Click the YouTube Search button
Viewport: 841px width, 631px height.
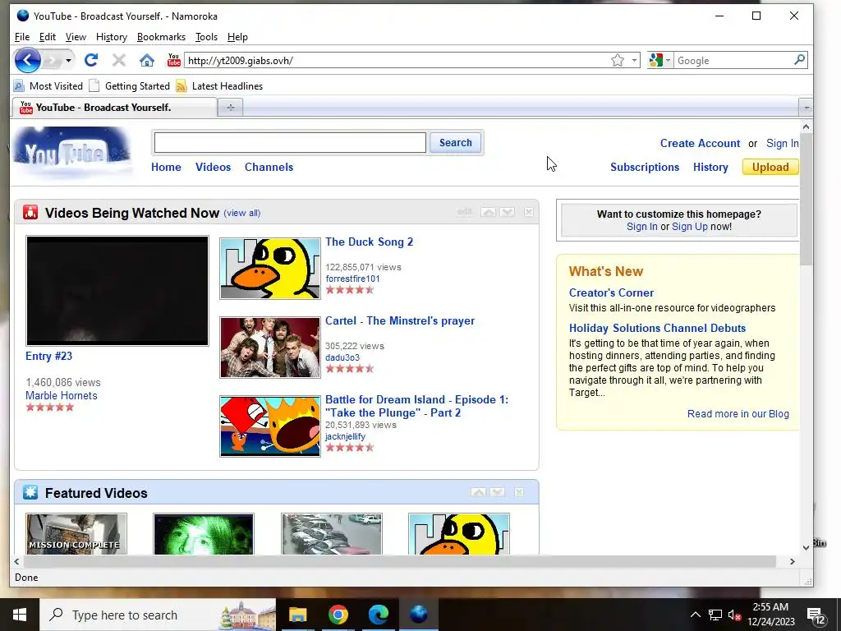click(x=455, y=143)
